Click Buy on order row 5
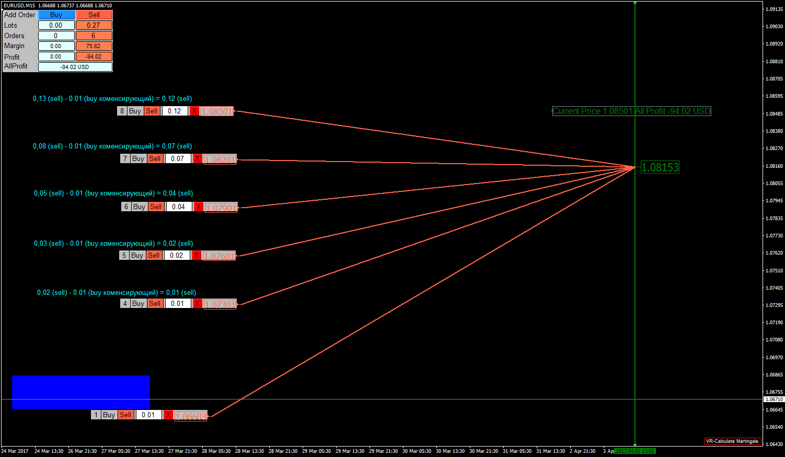 point(137,255)
